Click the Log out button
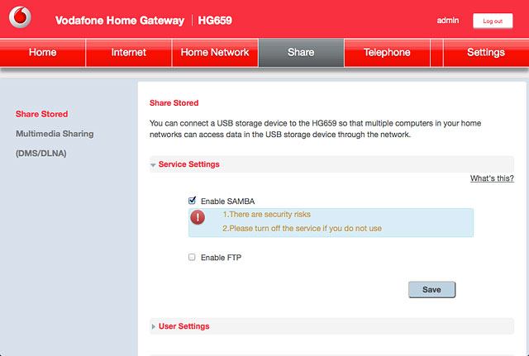The height and width of the screenshot is (356, 529). coord(493,21)
